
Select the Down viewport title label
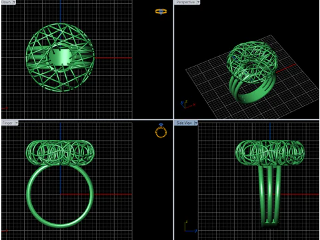[x=6, y=2]
